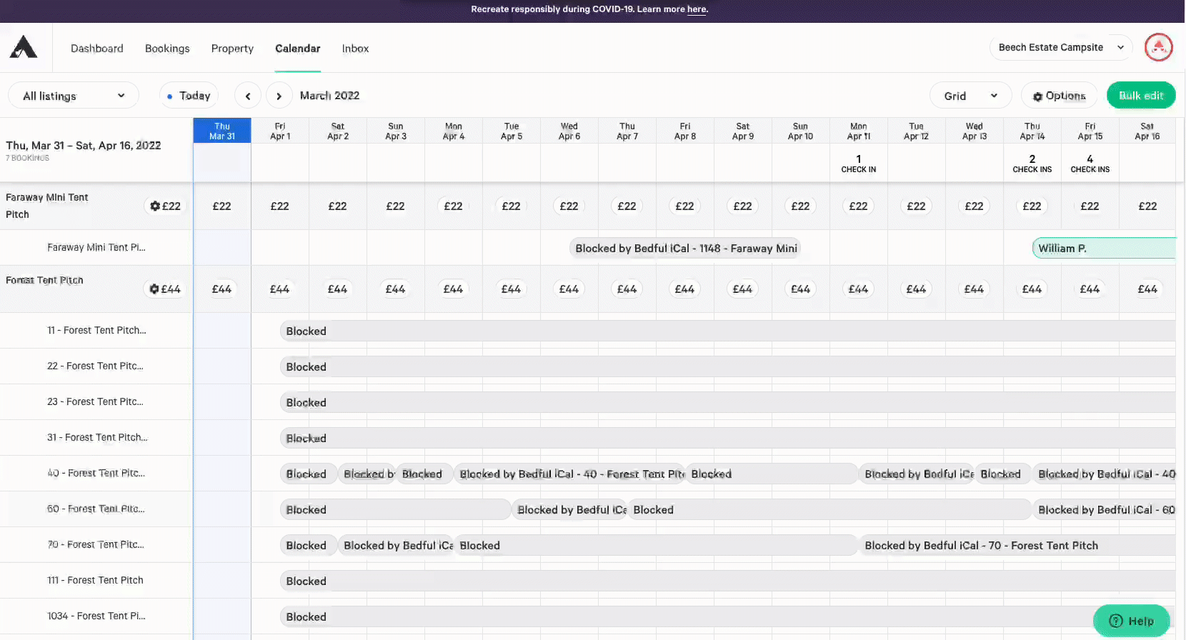Image resolution: width=1186 pixels, height=640 pixels.
Task: Open Forest Tent Pitch price settings gear
Action: (x=154, y=289)
